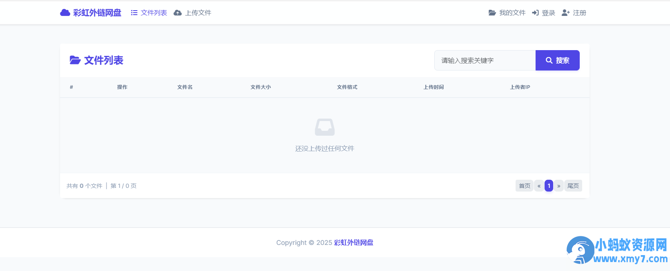Click the 文件格式 column header
This screenshot has width=670, height=271.
tap(347, 87)
